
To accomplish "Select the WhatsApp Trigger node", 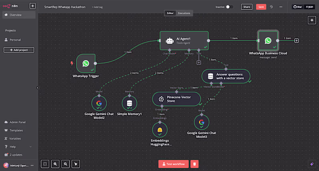I will tap(86, 63).
